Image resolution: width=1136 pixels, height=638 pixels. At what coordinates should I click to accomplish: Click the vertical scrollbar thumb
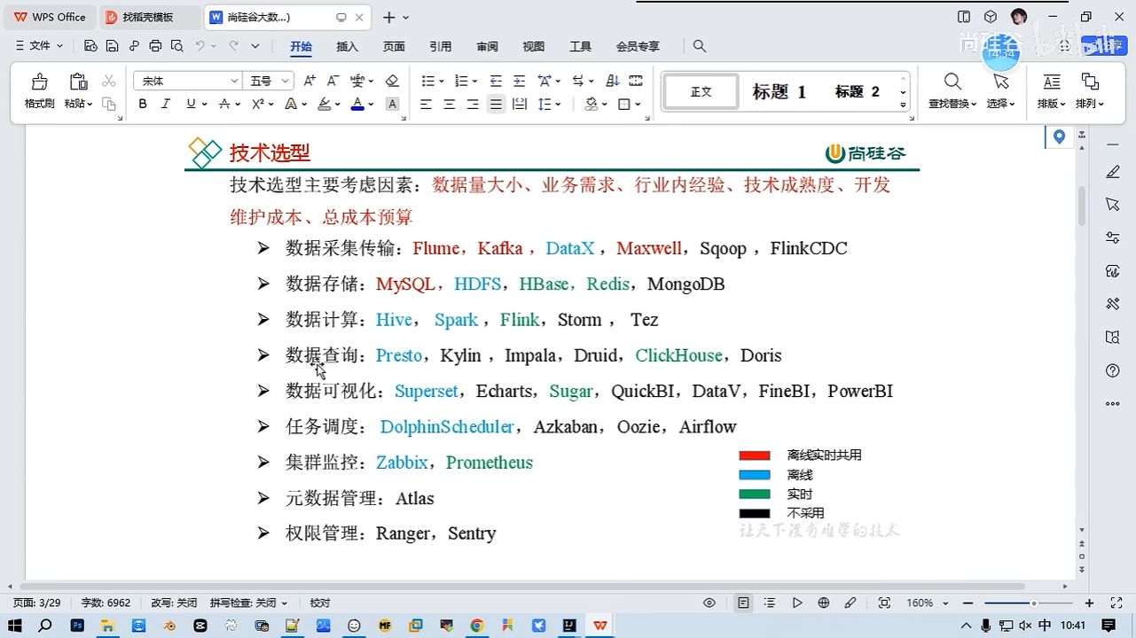pos(1082,206)
